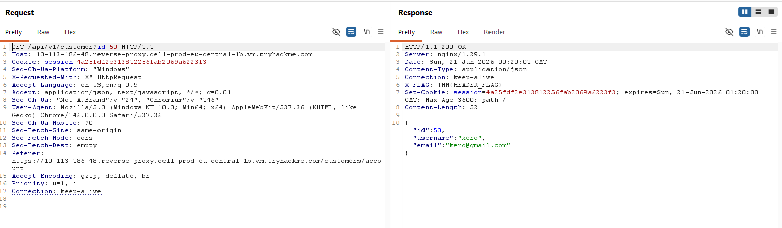
Task: Switch to Request Hex tab
Action: click(70, 32)
